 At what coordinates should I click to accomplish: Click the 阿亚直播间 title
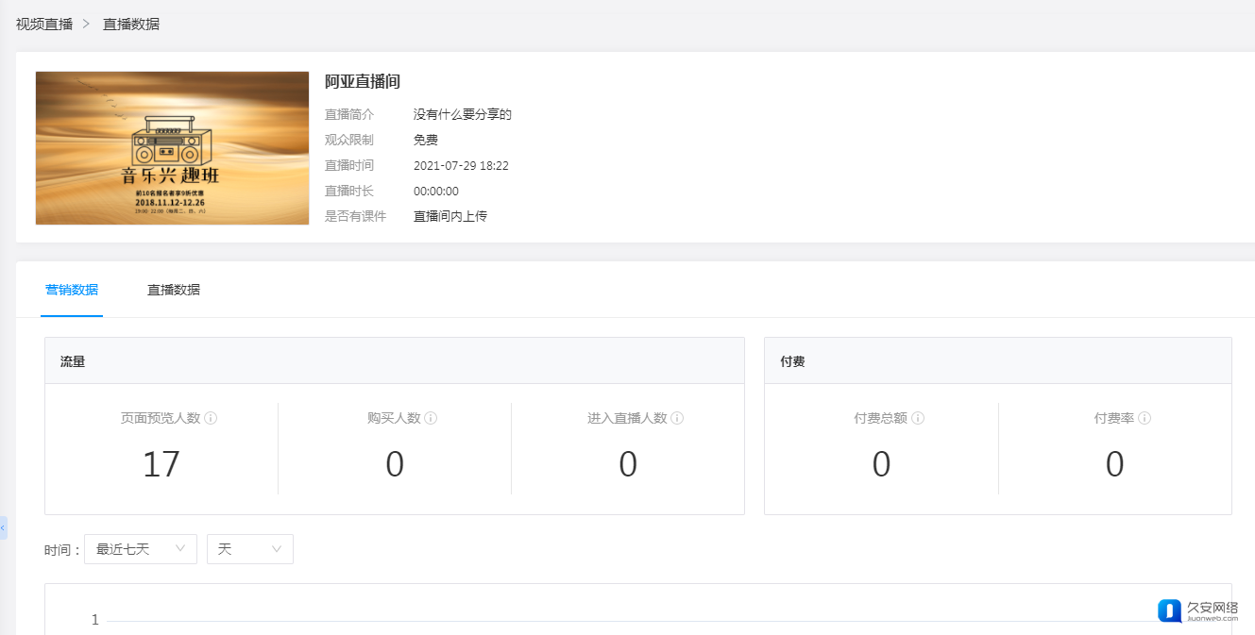point(363,82)
